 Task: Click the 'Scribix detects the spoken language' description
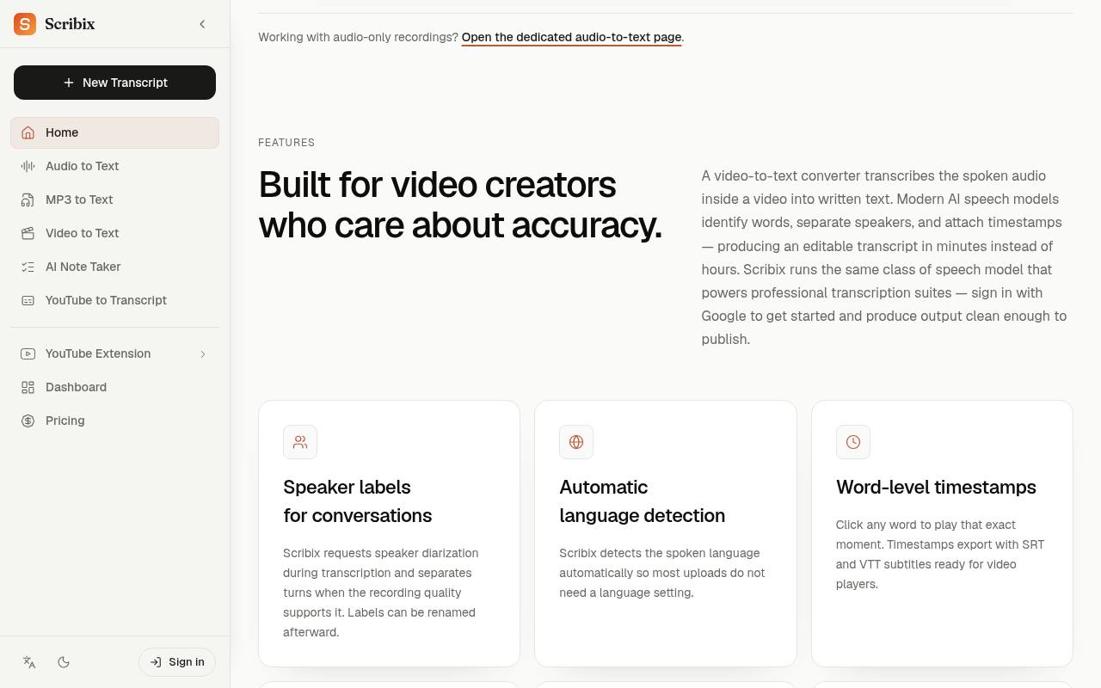click(662, 573)
